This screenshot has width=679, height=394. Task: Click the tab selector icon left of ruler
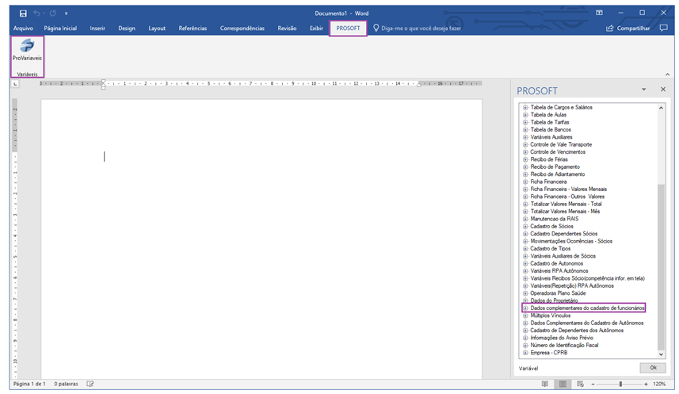click(15, 84)
